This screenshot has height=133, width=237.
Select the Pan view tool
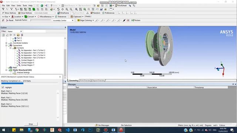pos(63,9)
